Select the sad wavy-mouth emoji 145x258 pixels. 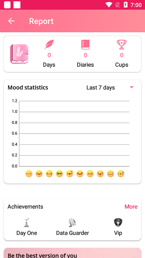pos(111,174)
